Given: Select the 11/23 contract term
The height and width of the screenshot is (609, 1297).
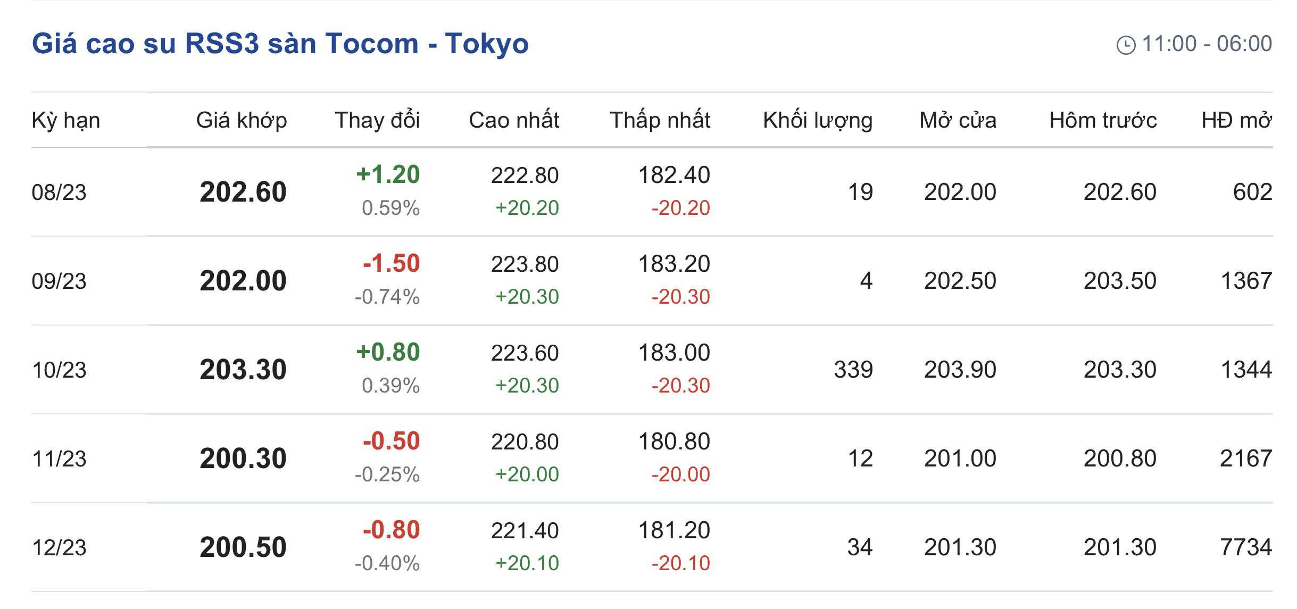Looking at the screenshot, I should coord(59,458).
